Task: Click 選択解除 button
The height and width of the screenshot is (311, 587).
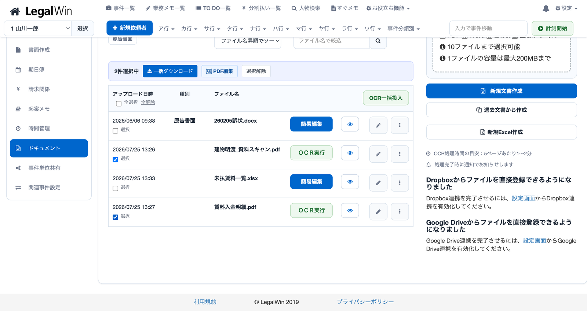Action: [x=256, y=71]
